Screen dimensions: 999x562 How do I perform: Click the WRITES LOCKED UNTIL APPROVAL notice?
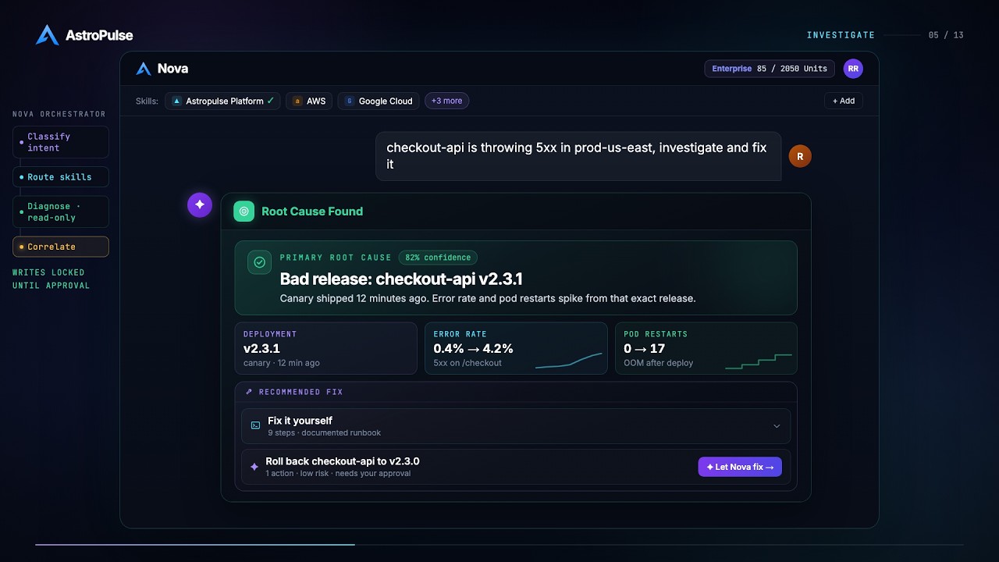51,279
